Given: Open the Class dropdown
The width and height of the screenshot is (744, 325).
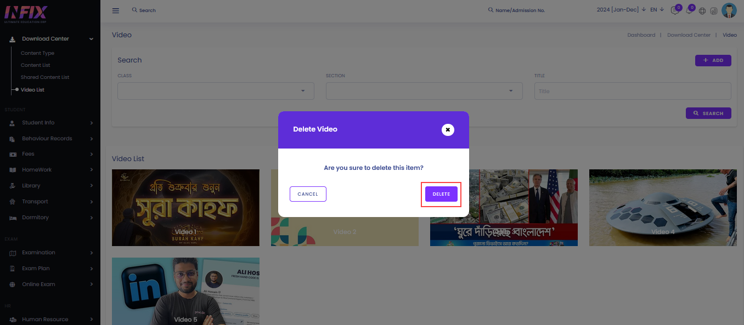Looking at the screenshot, I should pos(216,91).
